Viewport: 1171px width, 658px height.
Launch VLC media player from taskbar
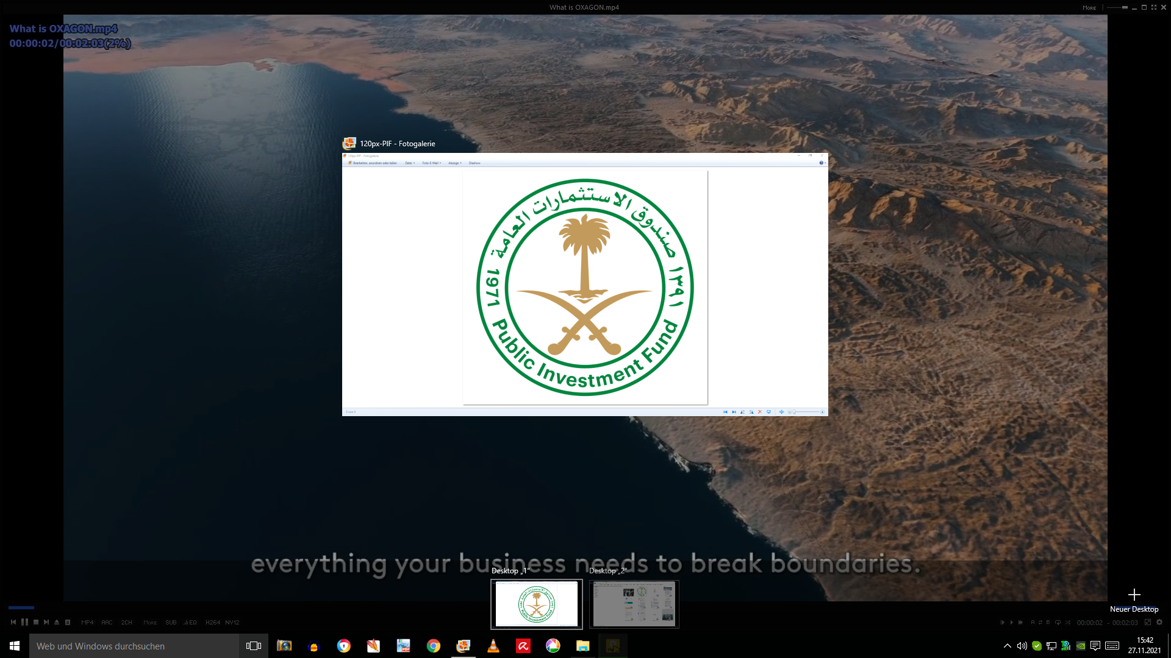(x=493, y=646)
